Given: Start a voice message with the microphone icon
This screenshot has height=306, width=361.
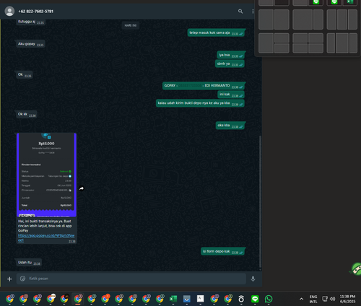Looking at the screenshot, I should [253, 279].
